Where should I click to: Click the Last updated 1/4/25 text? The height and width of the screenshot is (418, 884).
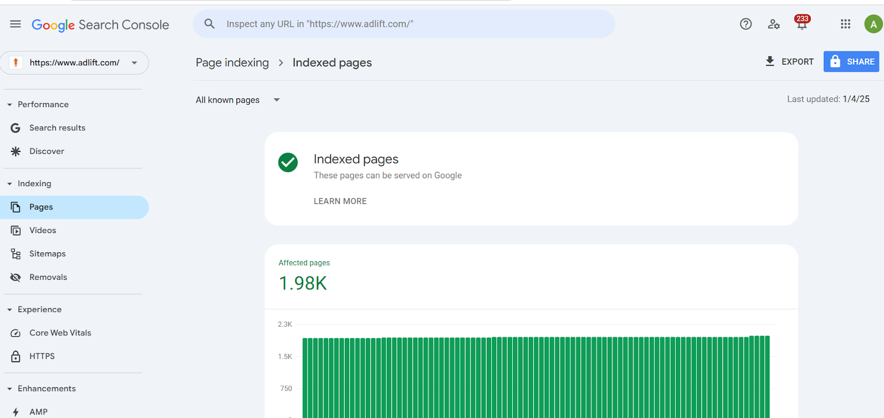coord(828,99)
